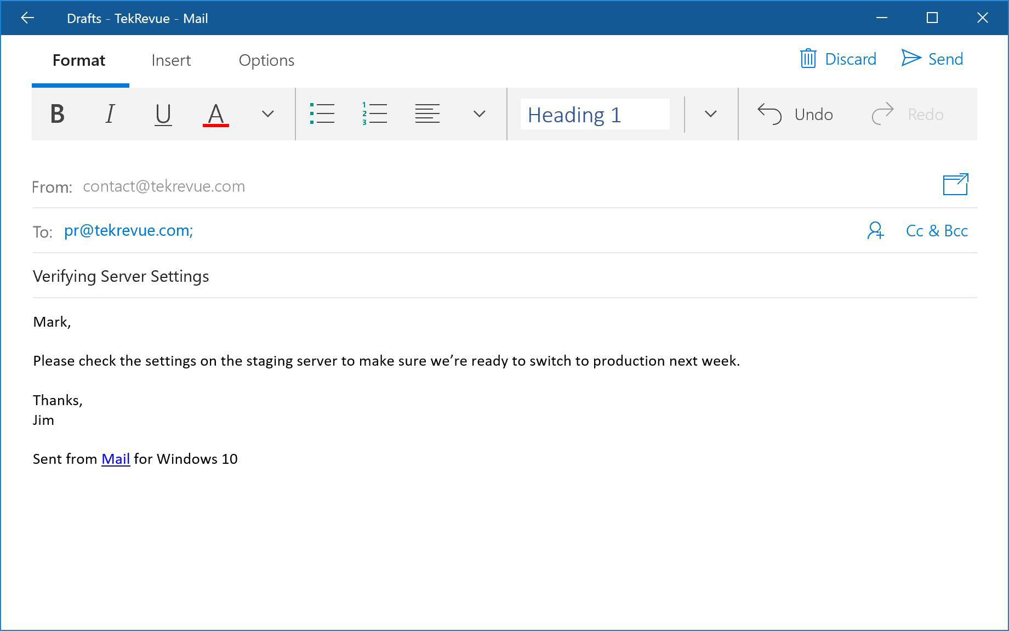Viewport: 1009px width, 631px height.
Task: Click the From address contact@tekrevue.com
Action: pos(164,186)
